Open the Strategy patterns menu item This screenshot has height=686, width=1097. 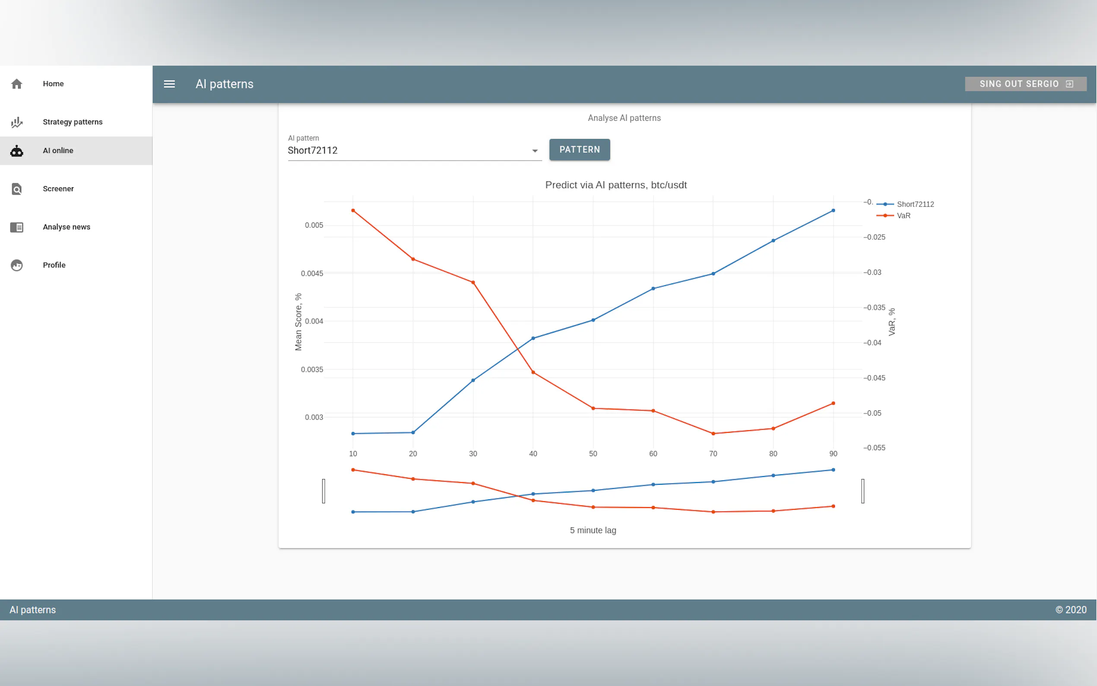point(73,122)
